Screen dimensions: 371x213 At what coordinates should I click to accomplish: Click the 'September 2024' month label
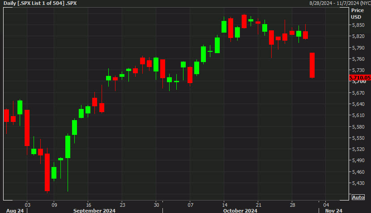(x=94, y=210)
